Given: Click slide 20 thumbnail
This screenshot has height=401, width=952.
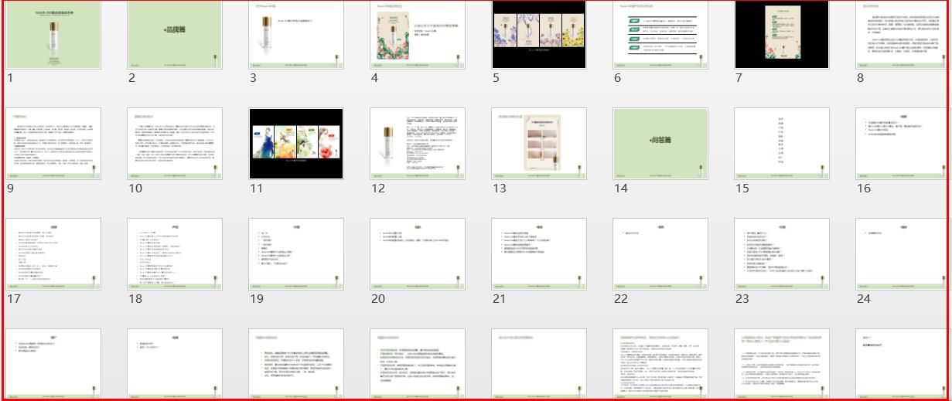Looking at the screenshot, I should click(418, 254).
